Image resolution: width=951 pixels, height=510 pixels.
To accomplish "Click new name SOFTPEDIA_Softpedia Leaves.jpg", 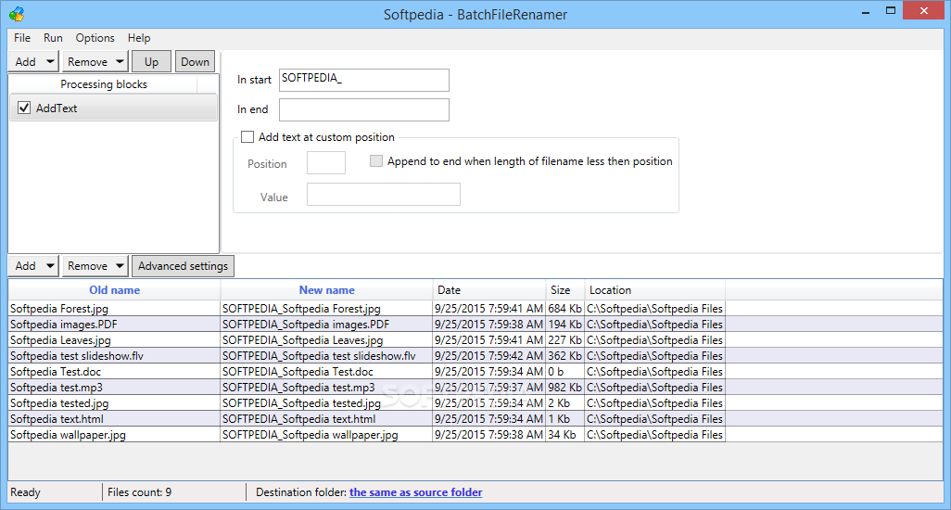I will tap(326, 340).
